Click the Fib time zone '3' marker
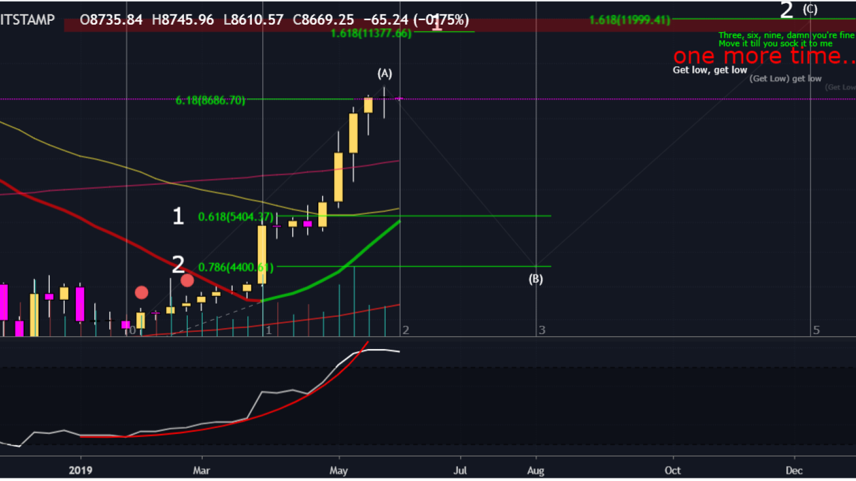This screenshot has width=856, height=481. [542, 330]
